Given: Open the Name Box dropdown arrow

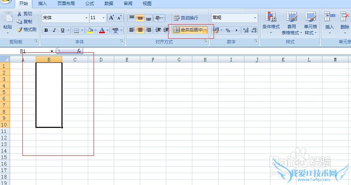Looking at the screenshot, I should 52,51.
